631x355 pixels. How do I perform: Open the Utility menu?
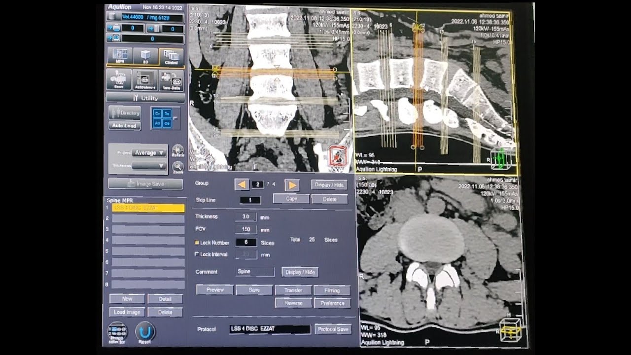tap(145, 98)
